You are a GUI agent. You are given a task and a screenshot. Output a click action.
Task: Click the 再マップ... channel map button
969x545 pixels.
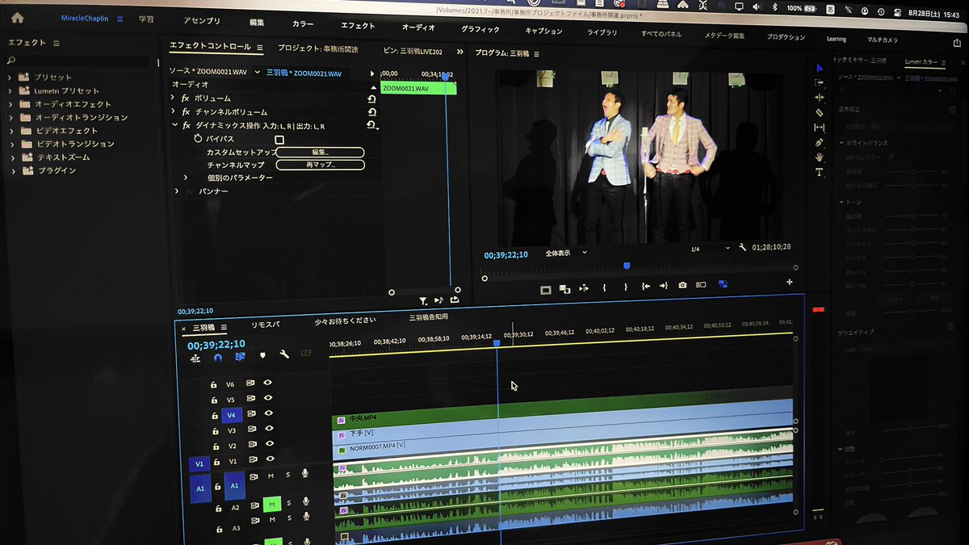321,165
